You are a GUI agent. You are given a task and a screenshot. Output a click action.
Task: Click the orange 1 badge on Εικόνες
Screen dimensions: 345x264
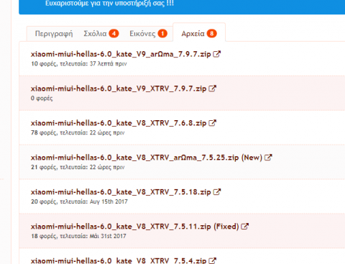point(162,34)
